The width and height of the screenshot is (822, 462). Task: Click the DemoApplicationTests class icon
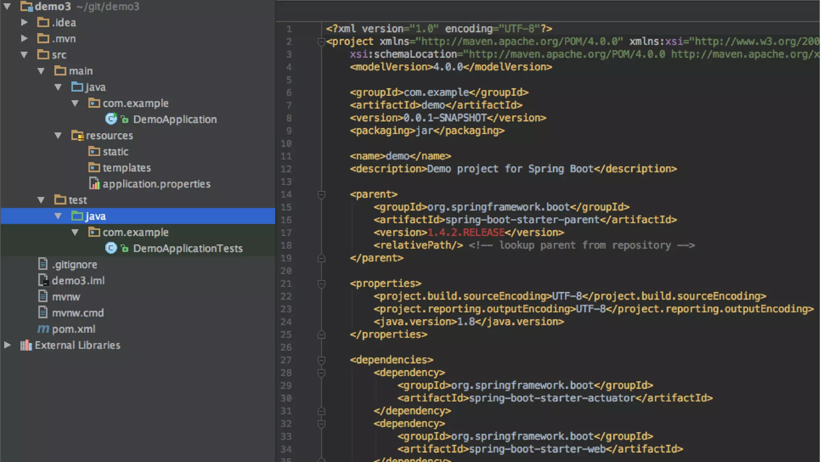pos(111,248)
